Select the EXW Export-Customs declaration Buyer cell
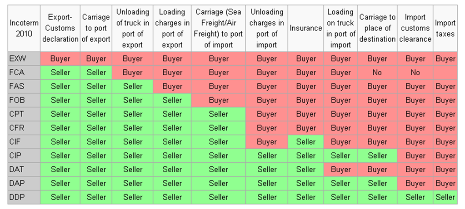465x209 pixels. [x=60, y=59]
